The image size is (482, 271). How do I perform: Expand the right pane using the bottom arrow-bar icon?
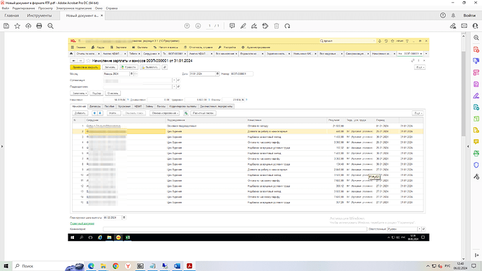tap(476, 255)
